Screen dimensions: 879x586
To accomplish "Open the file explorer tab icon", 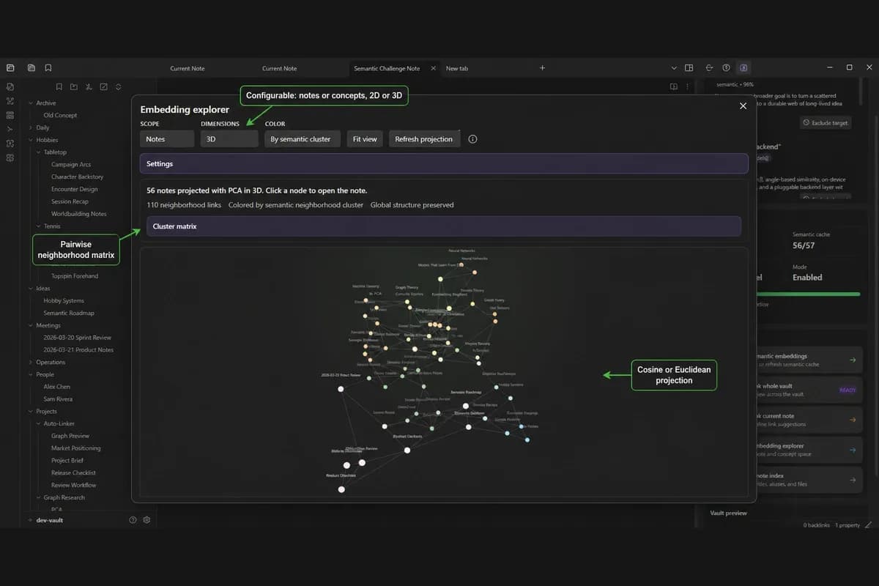I will [x=31, y=68].
